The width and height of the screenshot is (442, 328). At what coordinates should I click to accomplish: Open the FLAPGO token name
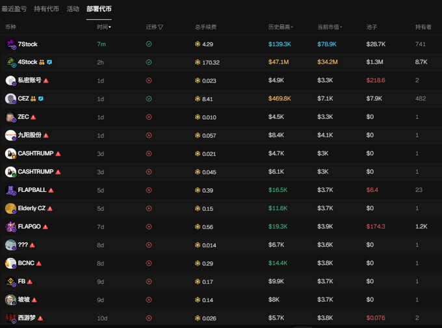click(x=29, y=226)
